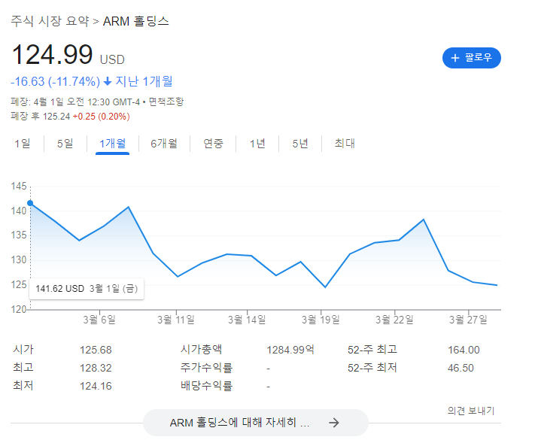
Task: Show the 최대 chart range
Action: click(x=345, y=144)
